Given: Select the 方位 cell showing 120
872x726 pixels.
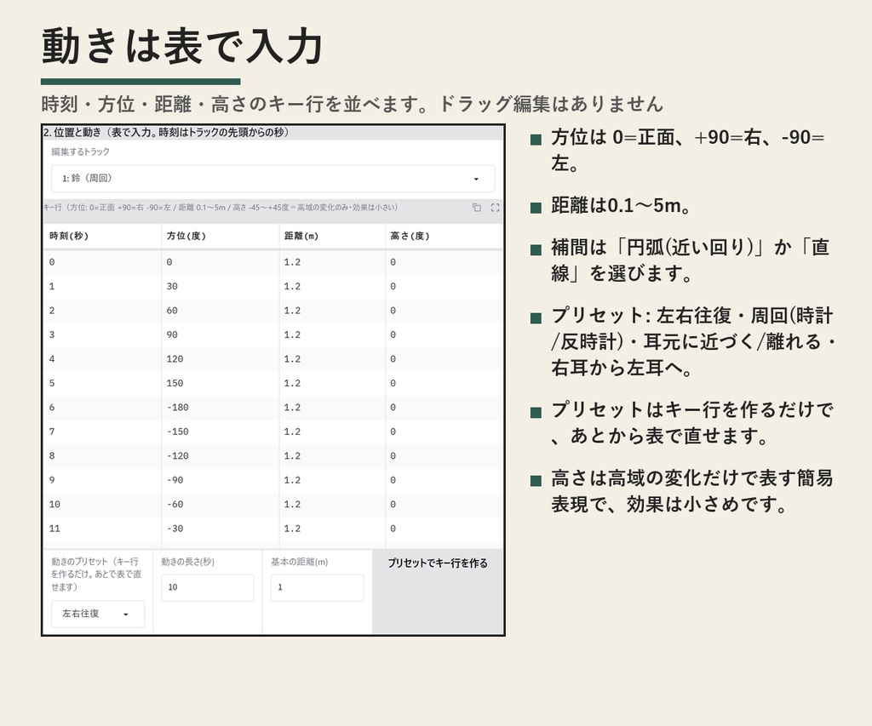Looking at the screenshot, I should [221, 359].
